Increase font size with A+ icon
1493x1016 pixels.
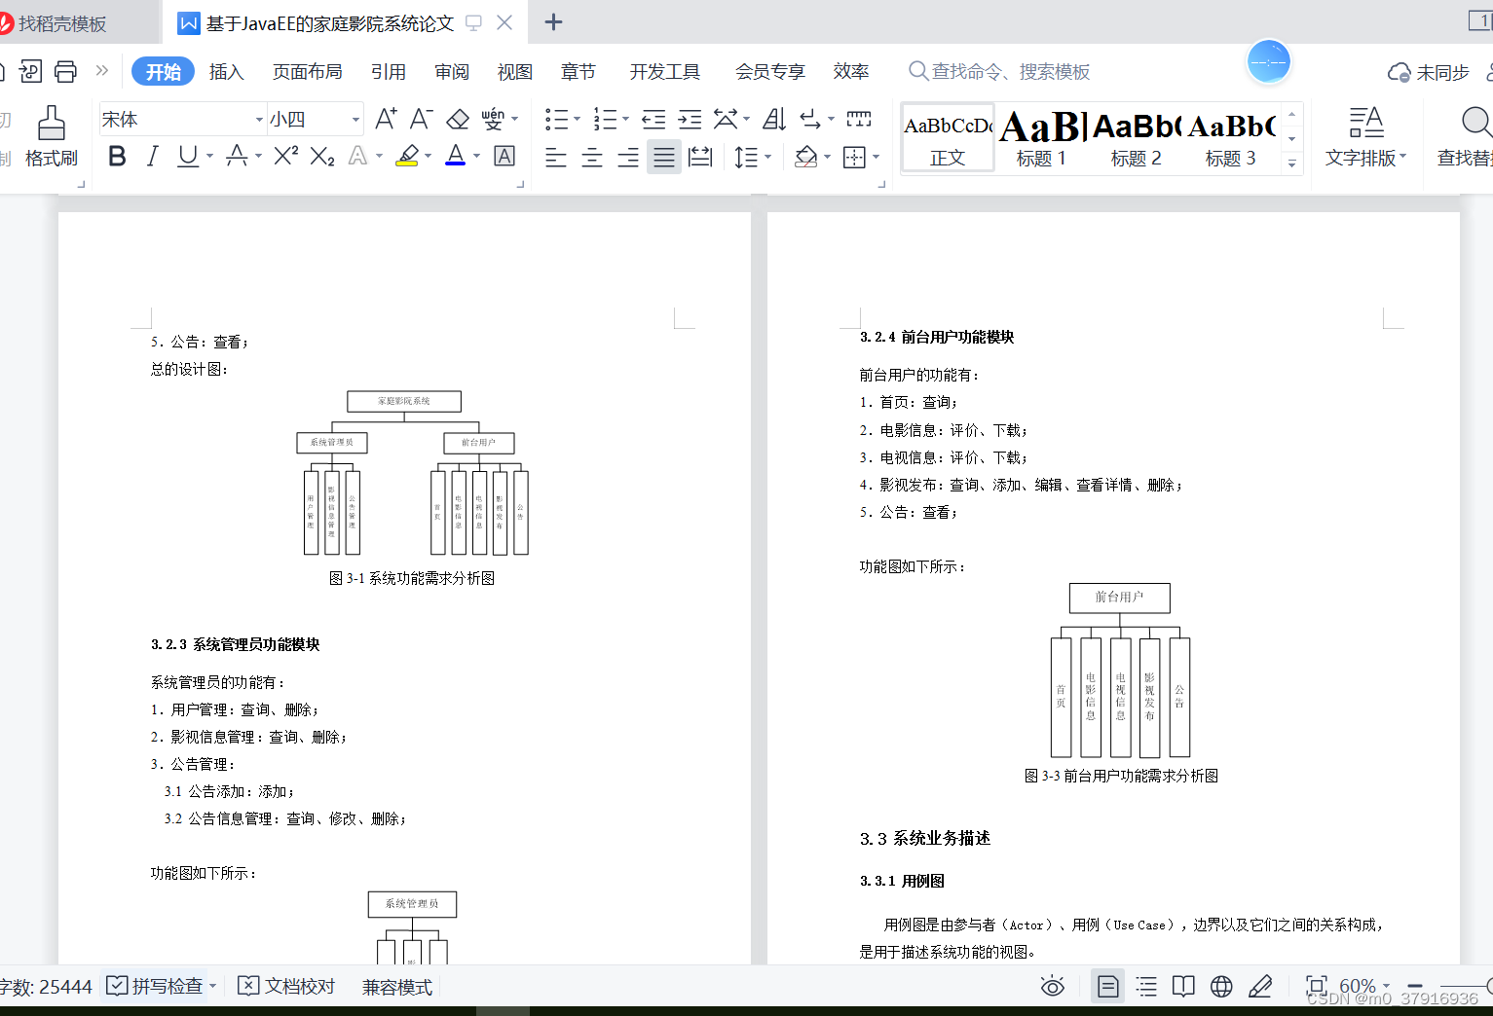point(385,118)
